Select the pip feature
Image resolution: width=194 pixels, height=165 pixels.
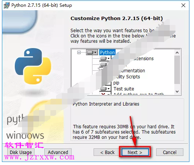click(x=116, y=83)
